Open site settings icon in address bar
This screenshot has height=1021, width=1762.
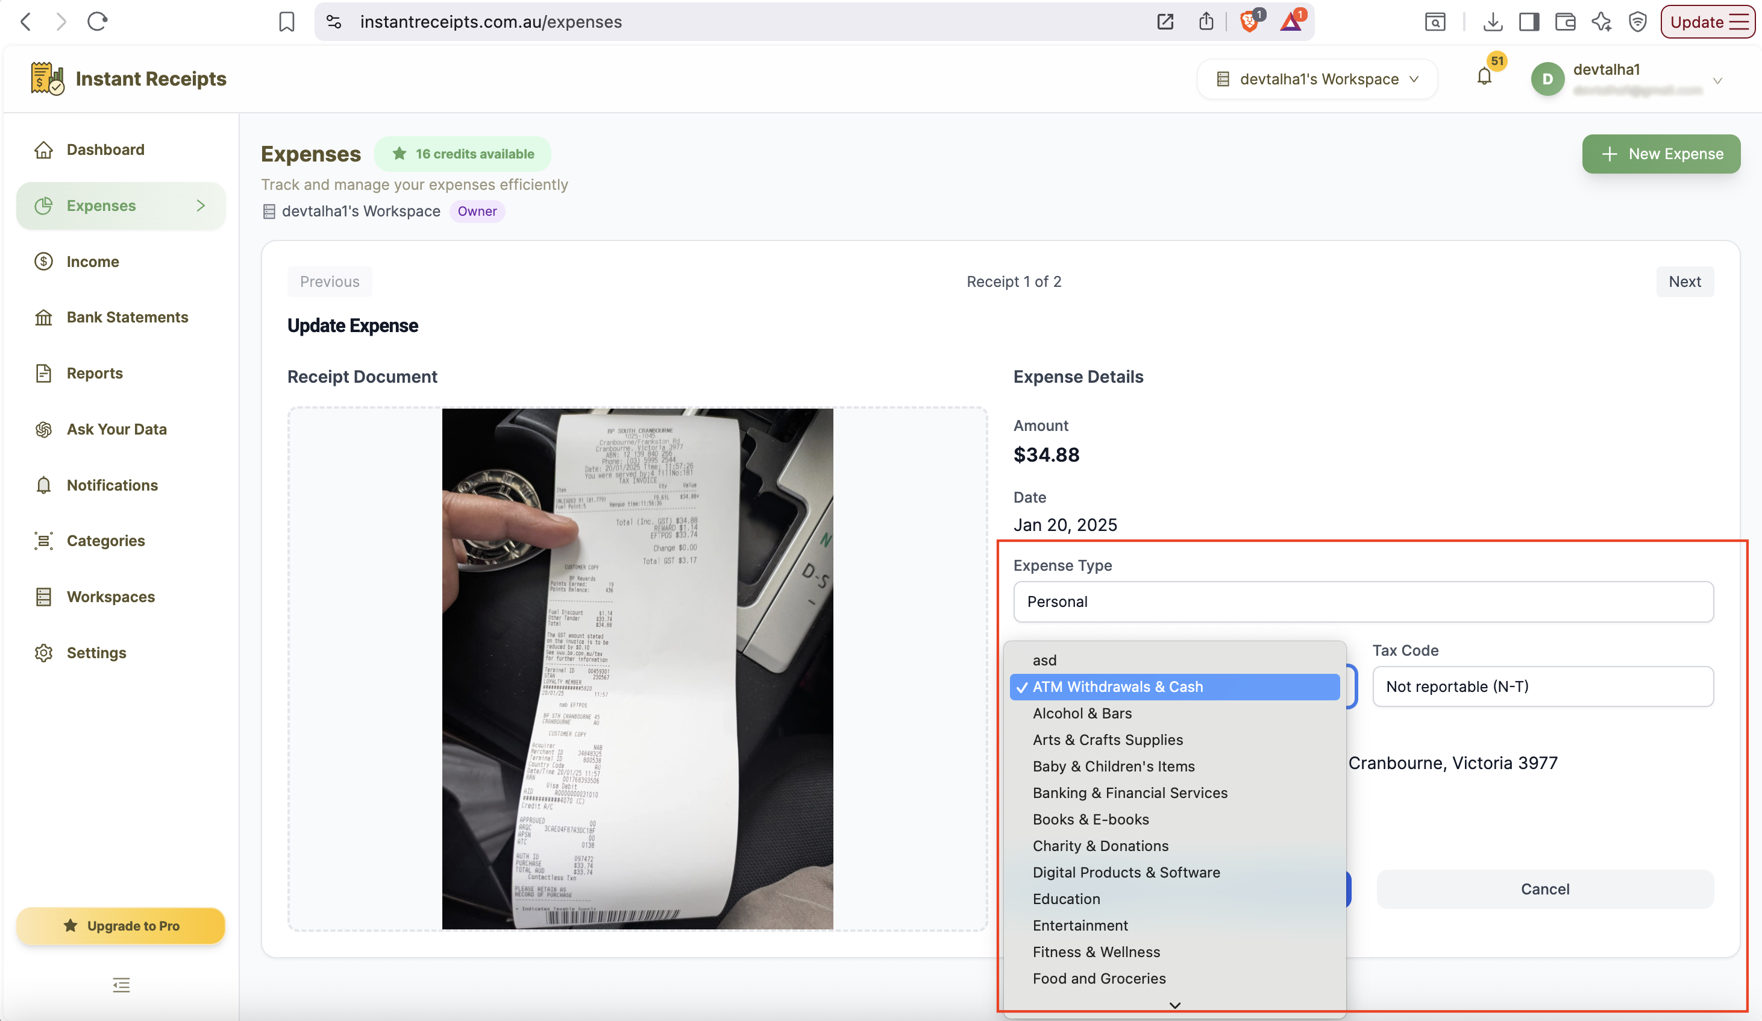point(334,22)
